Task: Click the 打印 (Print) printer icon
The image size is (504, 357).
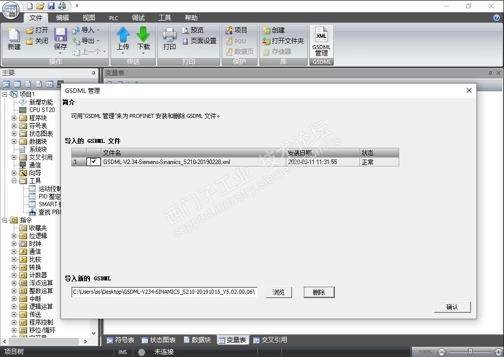Action: [x=169, y=35]
